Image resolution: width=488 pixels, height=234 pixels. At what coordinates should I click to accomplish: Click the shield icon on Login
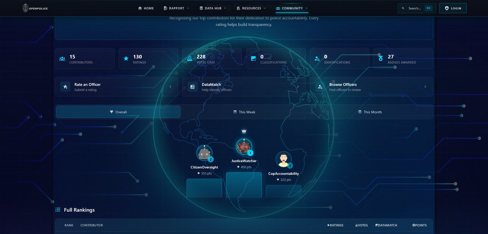447,8
